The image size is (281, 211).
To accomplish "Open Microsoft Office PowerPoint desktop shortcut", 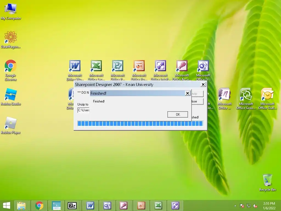I will tap(139, 70).
